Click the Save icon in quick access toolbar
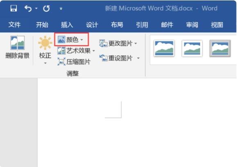Viewport: 237px width, 167px height. [14, 8]
